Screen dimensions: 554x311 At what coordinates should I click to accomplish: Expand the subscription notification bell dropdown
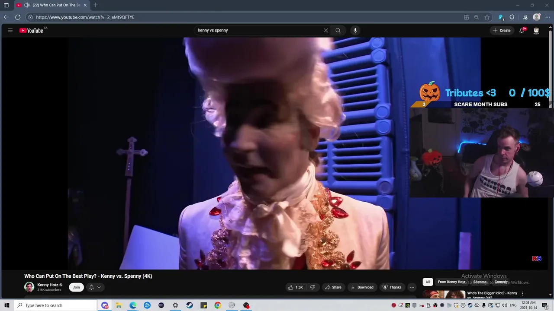[x=95, y=287]
